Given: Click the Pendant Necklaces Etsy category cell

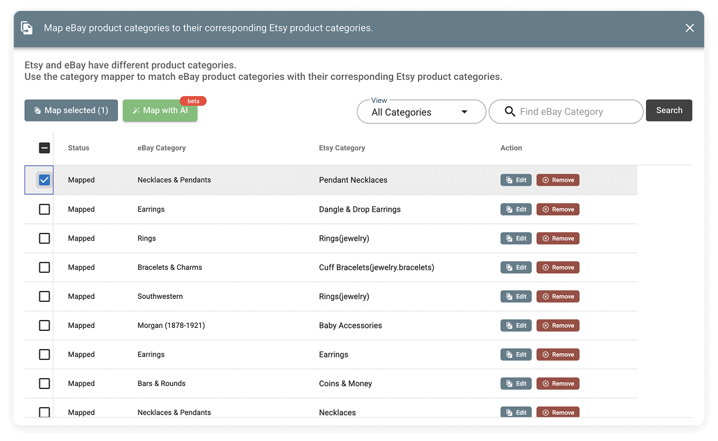Looking at the screenshot, I should pyautogui.click(x=353, y=180).
